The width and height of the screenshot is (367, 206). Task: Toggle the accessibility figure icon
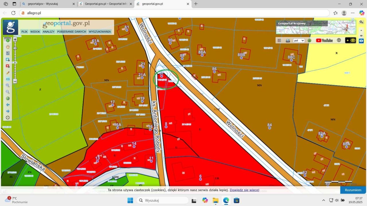339,40
